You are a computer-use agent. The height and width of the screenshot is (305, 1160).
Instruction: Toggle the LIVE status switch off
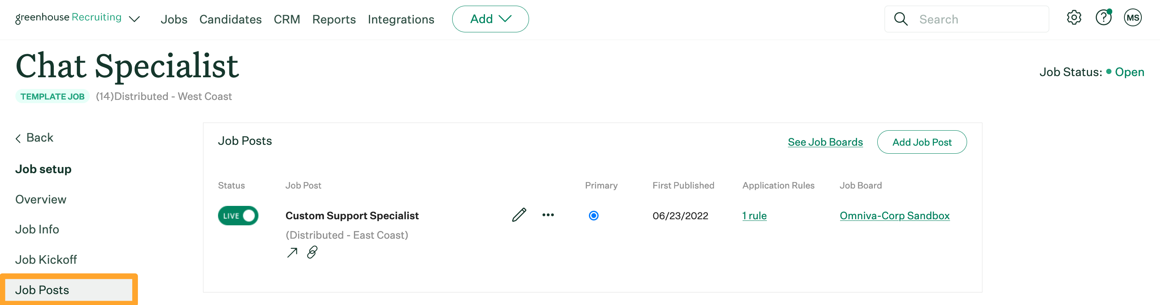(238, 215)
